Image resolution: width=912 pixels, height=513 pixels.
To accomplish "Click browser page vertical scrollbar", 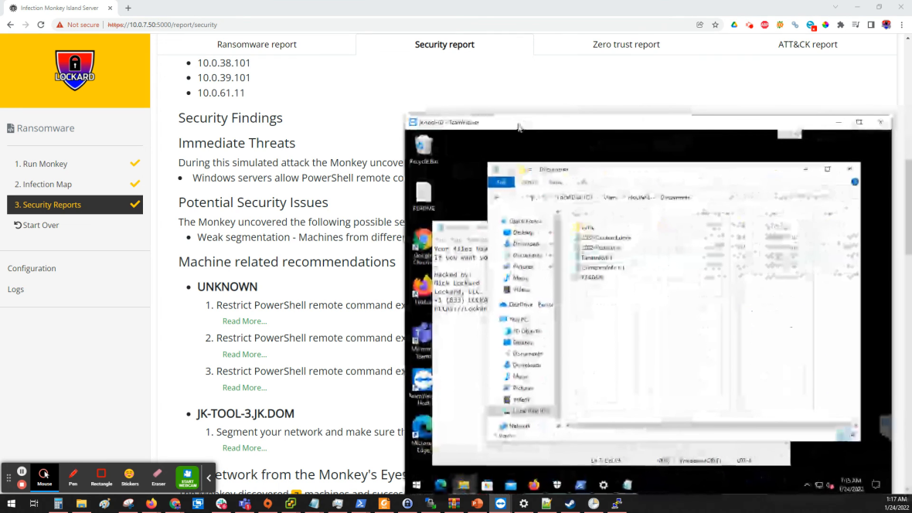I will point(907,206).
